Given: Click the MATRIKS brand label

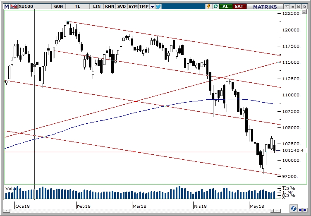Looking at the screenshot, I should click(265, 7).
